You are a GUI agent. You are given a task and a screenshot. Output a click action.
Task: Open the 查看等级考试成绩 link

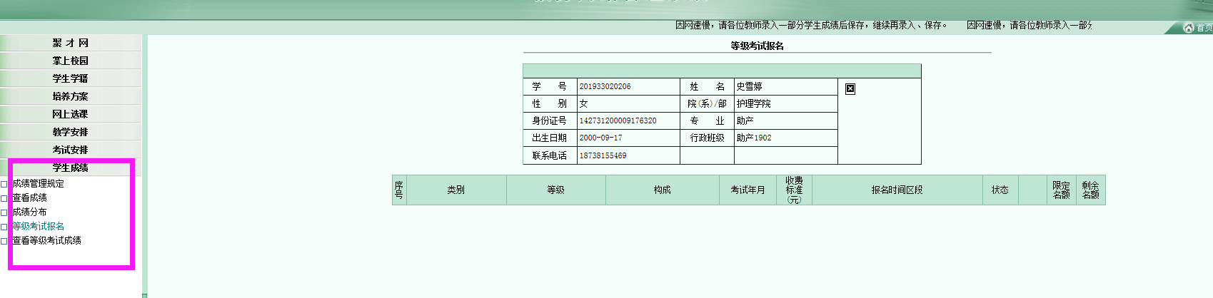tap(47, 240)
